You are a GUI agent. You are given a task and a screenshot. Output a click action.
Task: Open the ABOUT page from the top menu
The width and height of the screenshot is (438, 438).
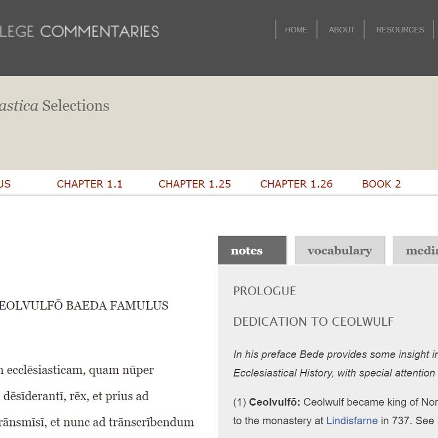pos(342,30)
